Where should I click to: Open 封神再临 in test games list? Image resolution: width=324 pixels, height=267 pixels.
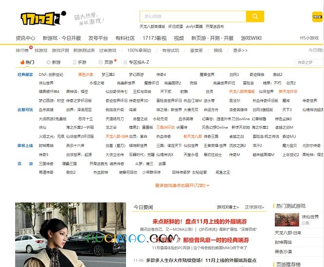283,242
